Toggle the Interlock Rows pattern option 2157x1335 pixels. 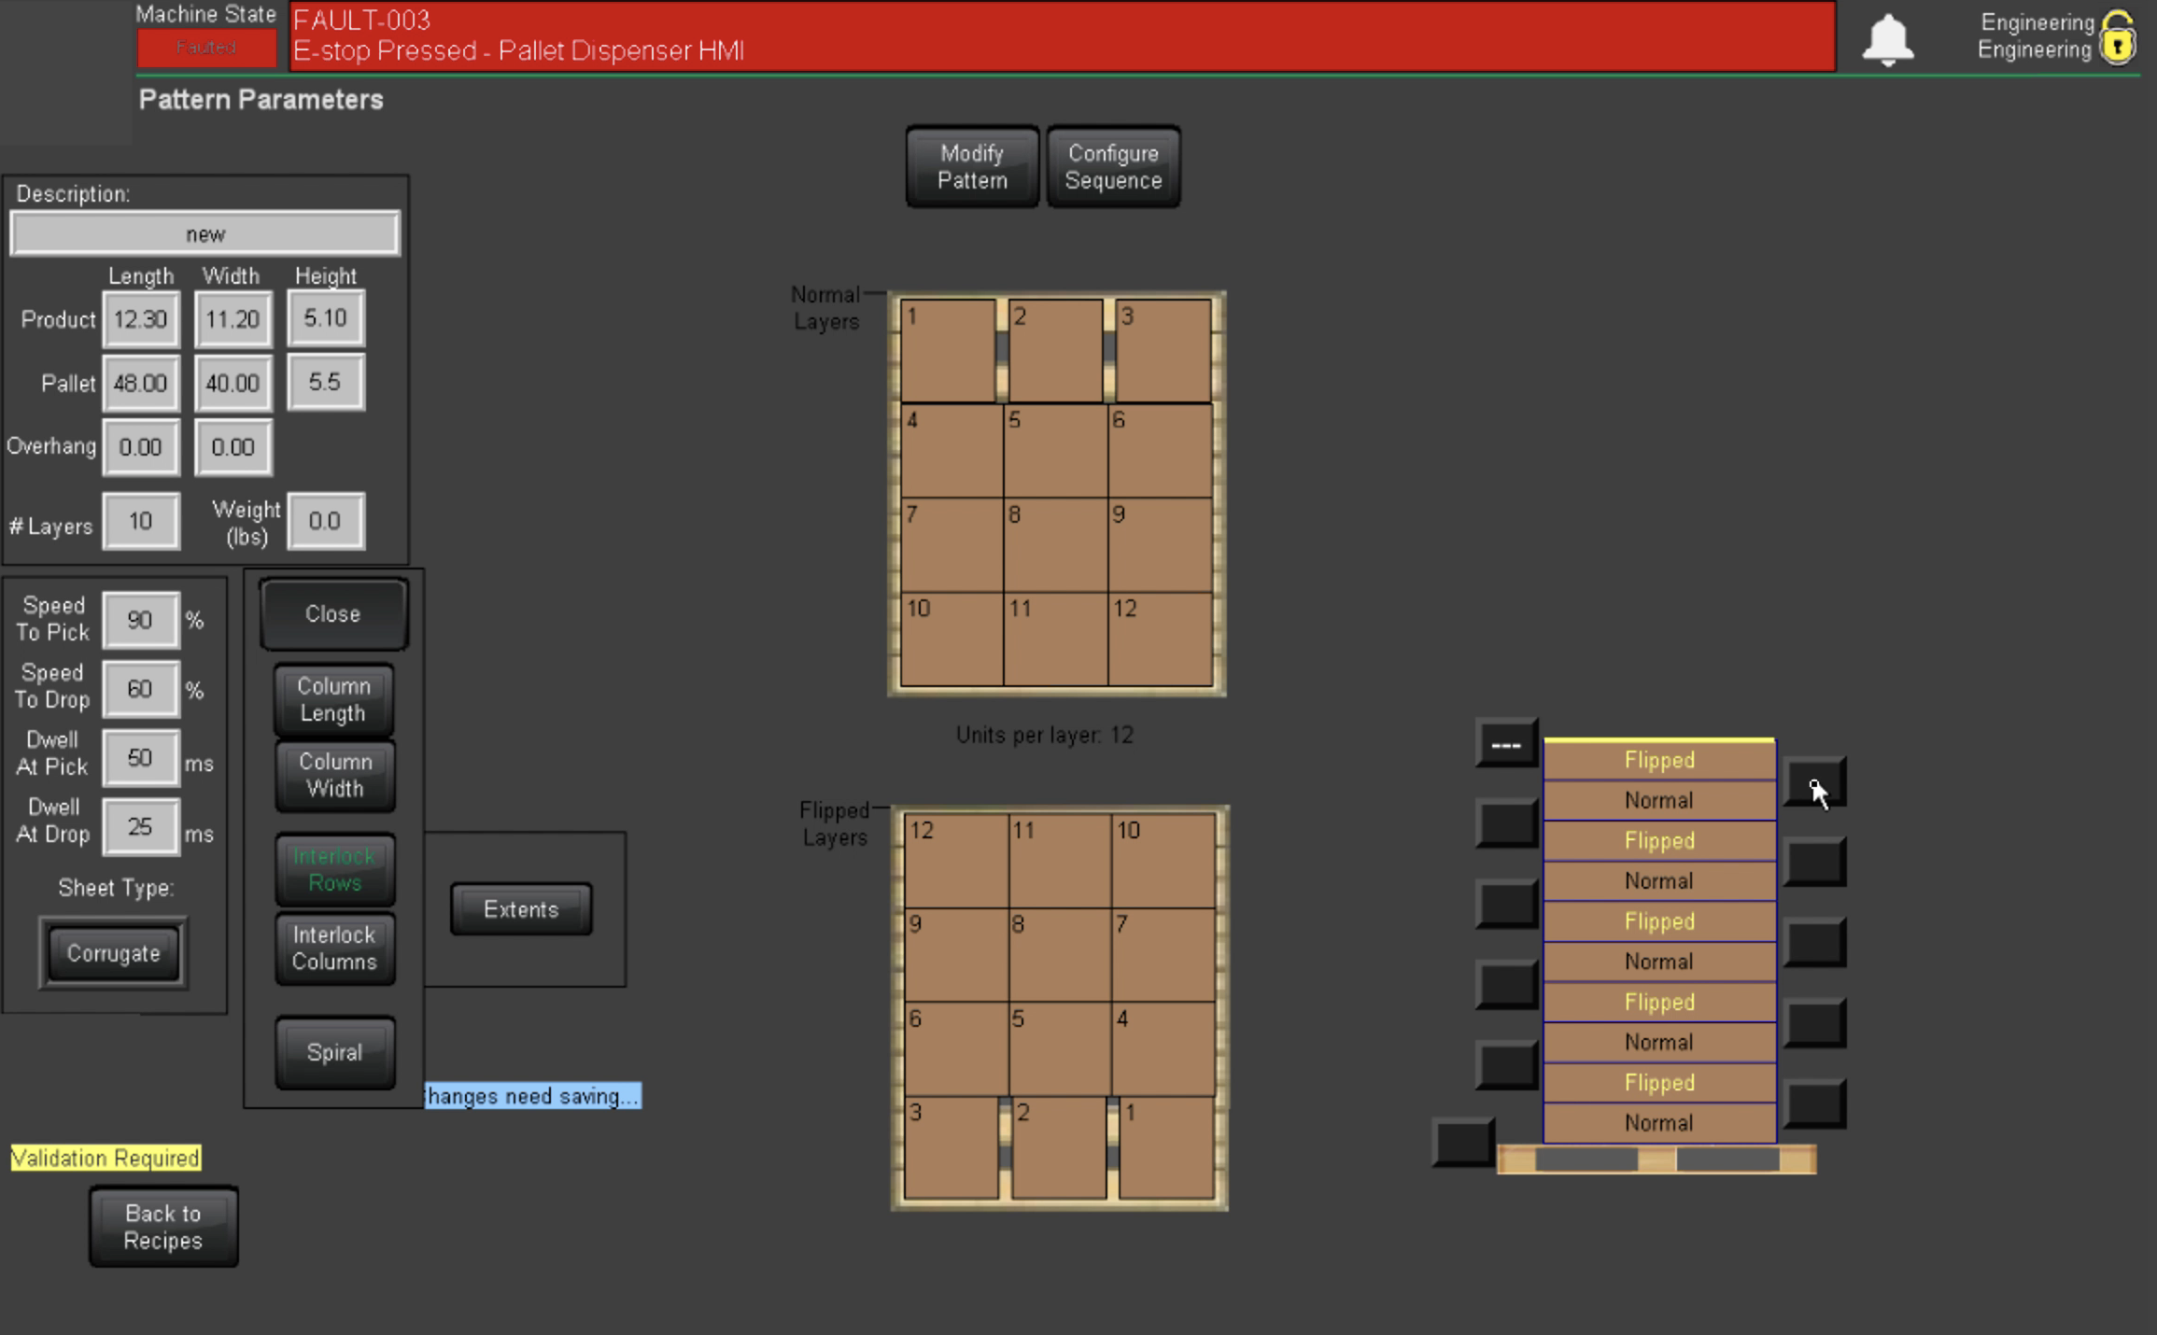pyautogui.click(x=334, y=870)
